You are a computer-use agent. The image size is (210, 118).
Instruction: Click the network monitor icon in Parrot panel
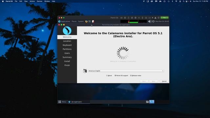(153, 21)
